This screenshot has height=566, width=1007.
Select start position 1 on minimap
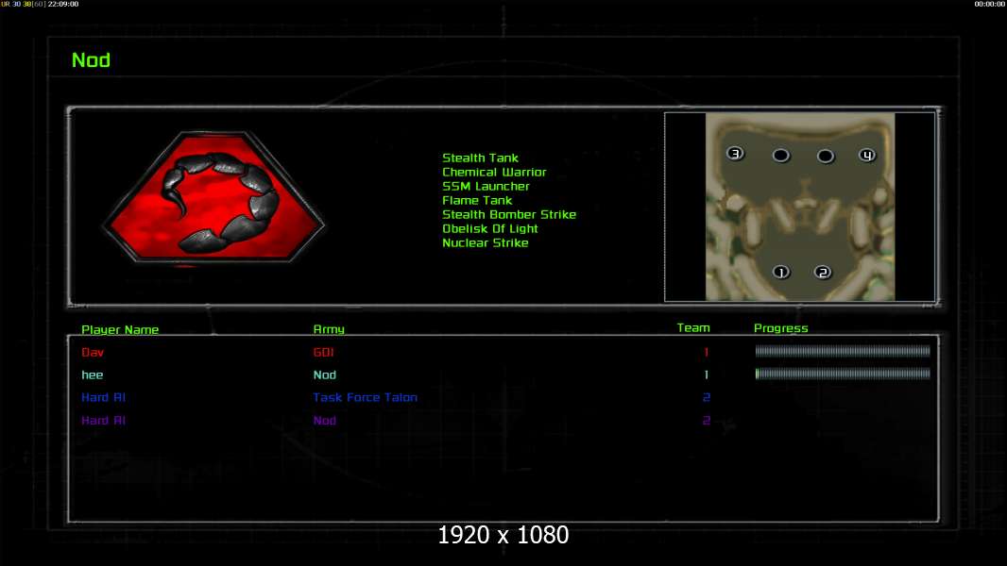point(780,273)
